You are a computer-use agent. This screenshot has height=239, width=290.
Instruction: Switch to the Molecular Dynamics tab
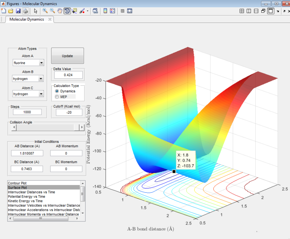click(27, 19)
